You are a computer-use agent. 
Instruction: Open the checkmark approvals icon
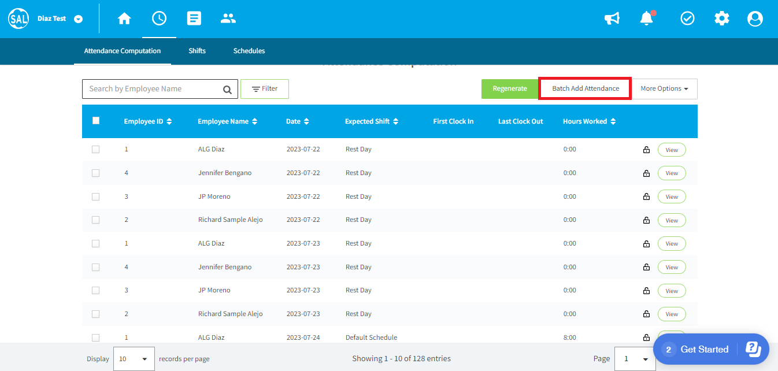tap(687, 18)
